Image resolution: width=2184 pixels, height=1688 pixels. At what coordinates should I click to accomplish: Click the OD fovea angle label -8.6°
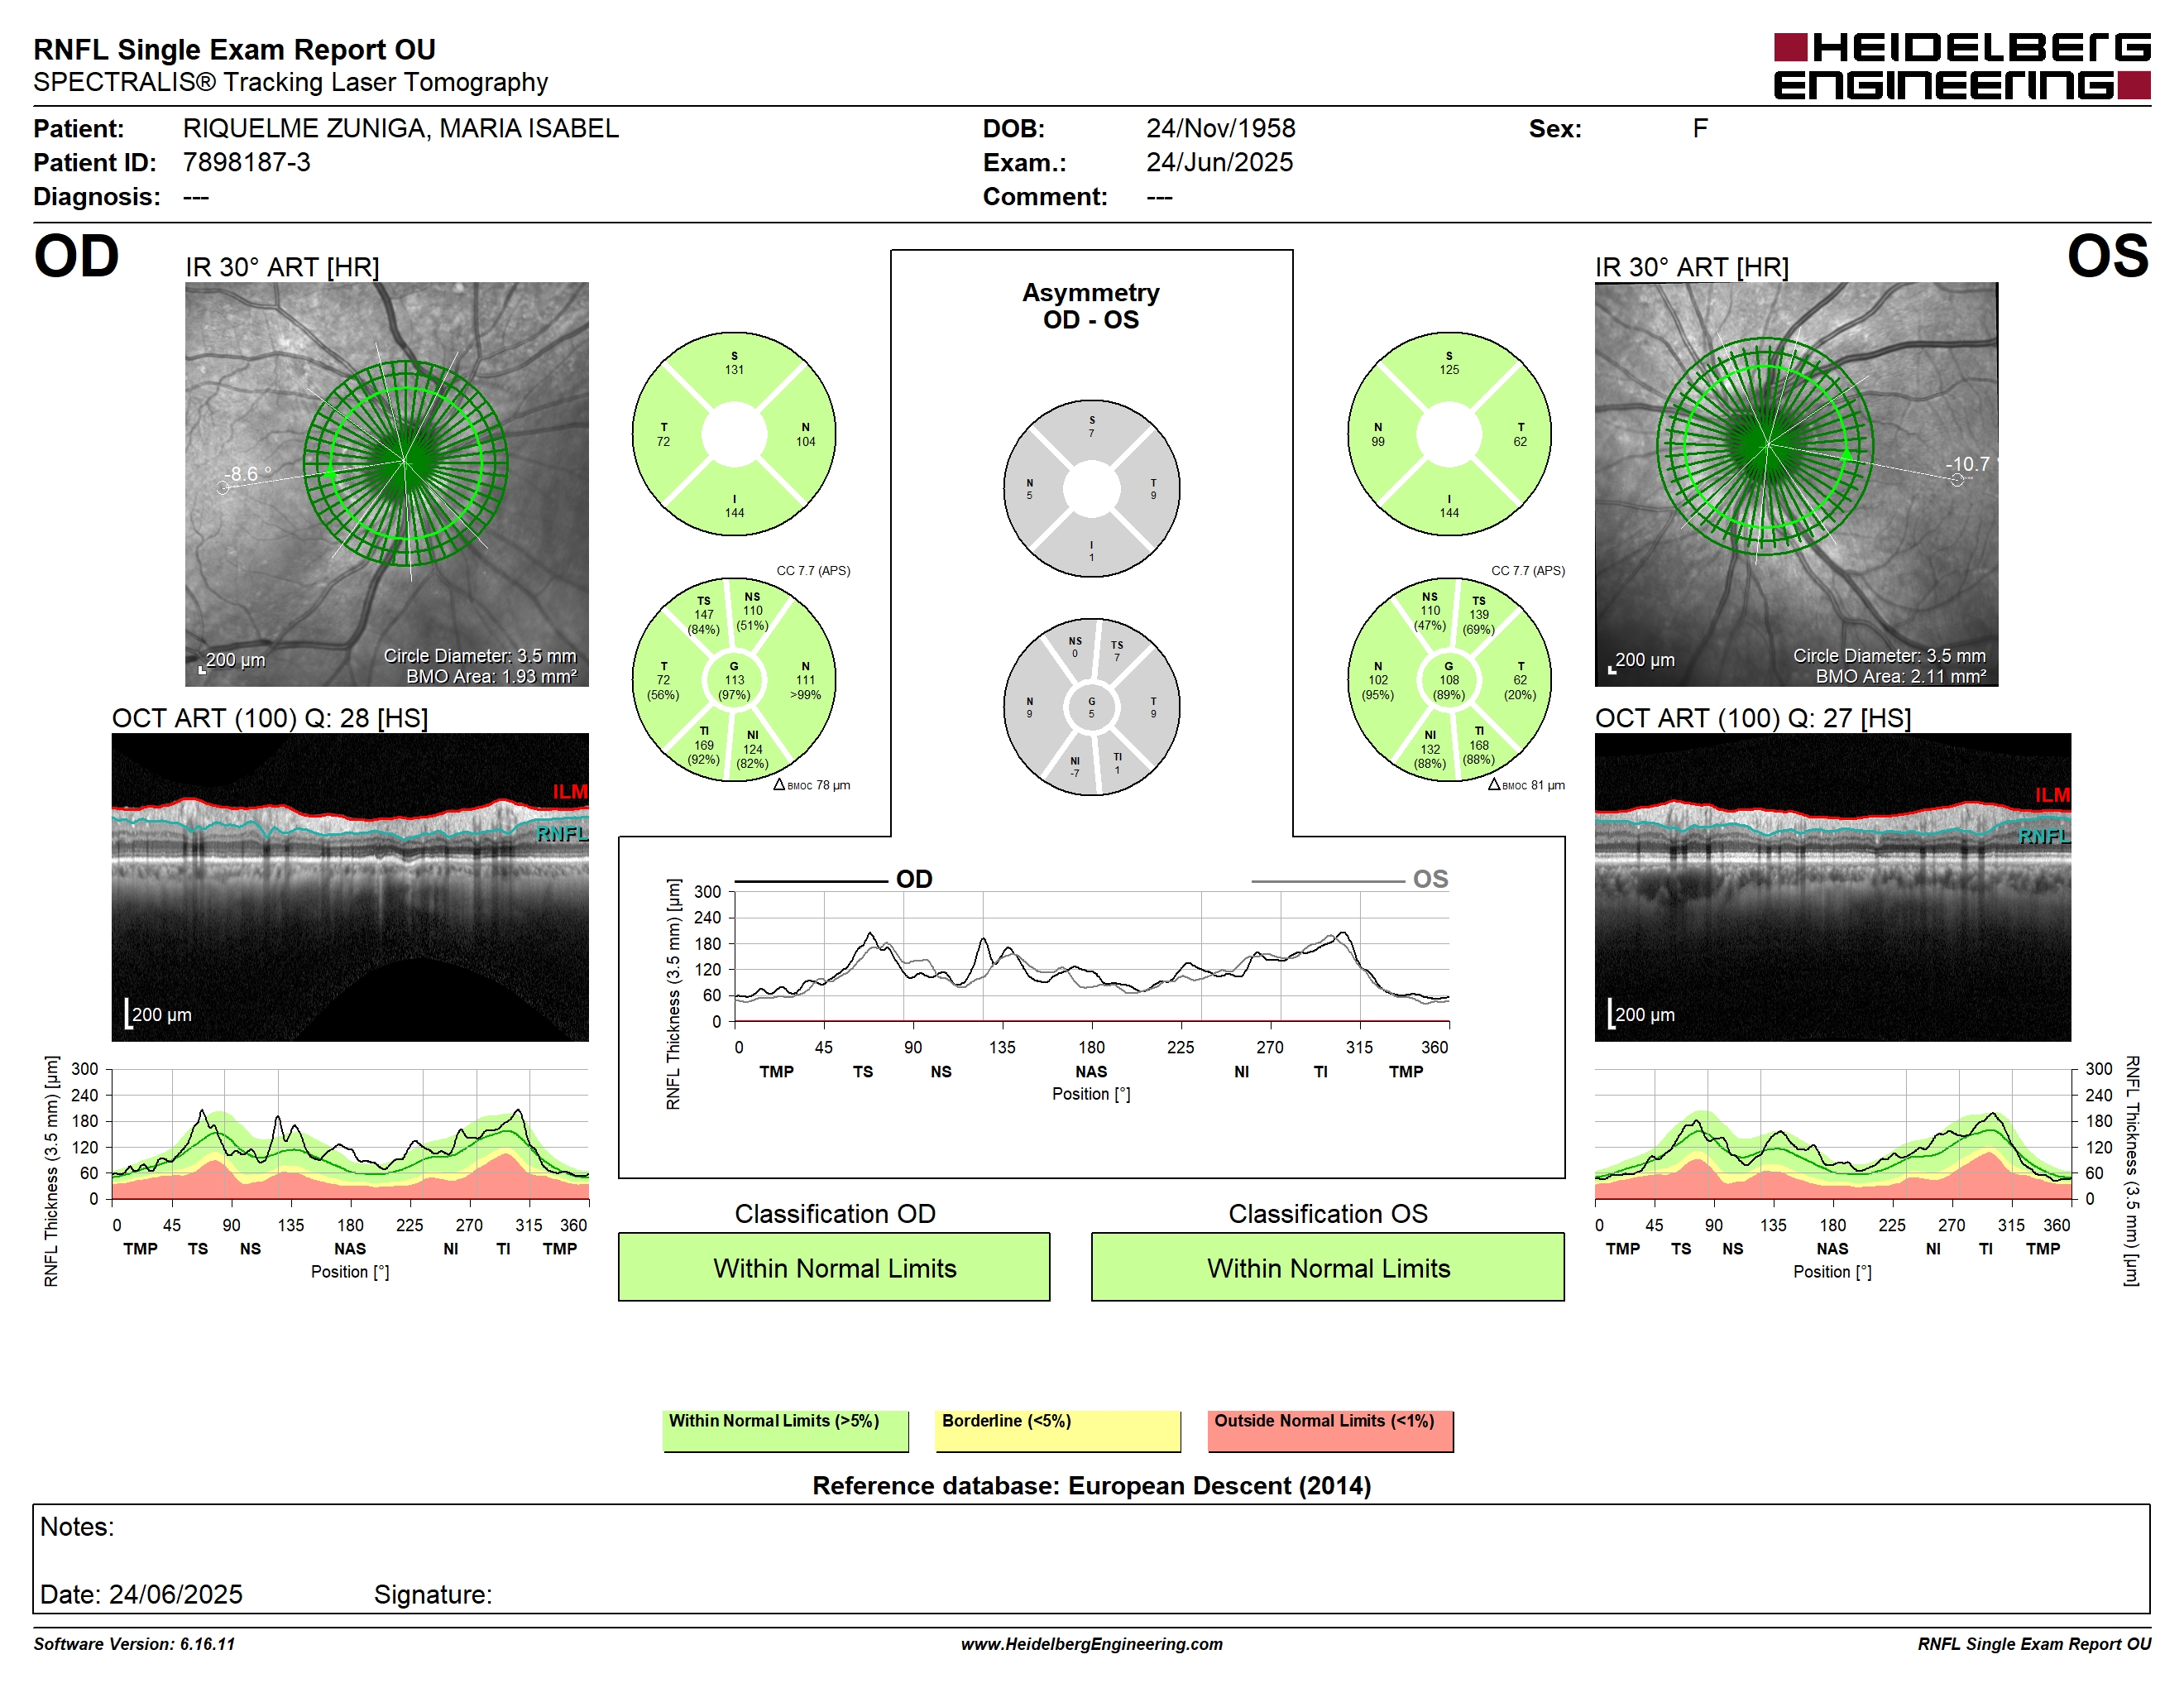coord(248,474)
